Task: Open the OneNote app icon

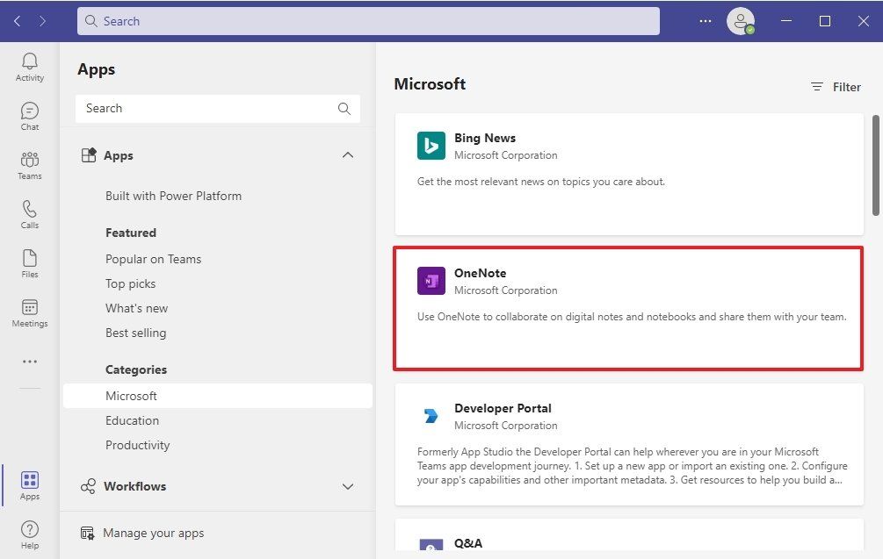Action: point(431,281)
